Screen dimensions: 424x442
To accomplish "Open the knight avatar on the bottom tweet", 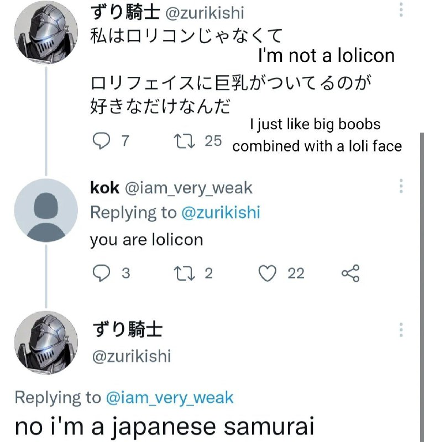I will click(46, 343).
